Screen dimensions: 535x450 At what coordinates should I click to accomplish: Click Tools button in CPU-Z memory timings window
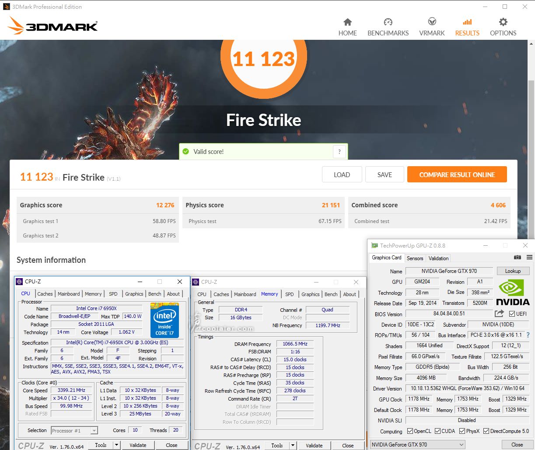277,446
